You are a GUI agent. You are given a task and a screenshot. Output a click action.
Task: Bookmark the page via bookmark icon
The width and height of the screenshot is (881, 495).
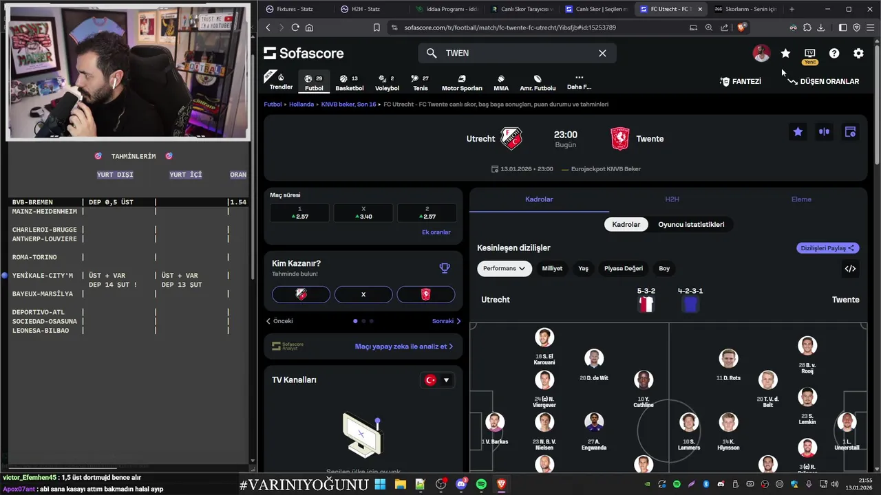[x=376, y=27]
